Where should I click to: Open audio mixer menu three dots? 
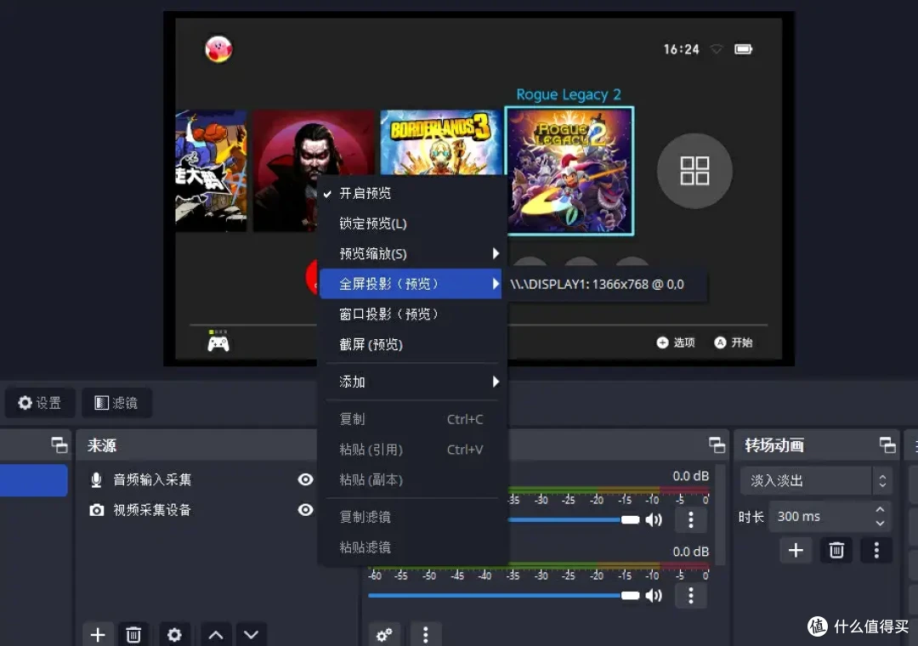[x=426, y=635]
